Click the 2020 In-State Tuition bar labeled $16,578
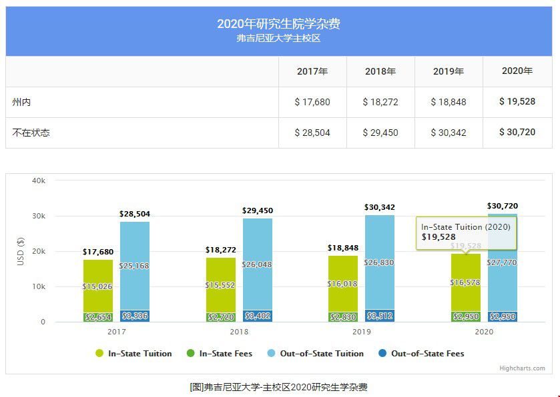Screen dimensions: 560x397 [x=466, y=282]
